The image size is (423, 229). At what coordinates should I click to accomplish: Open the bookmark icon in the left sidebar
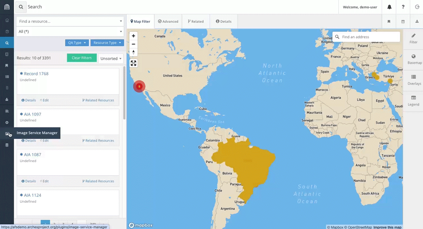[x=7, y=66]
